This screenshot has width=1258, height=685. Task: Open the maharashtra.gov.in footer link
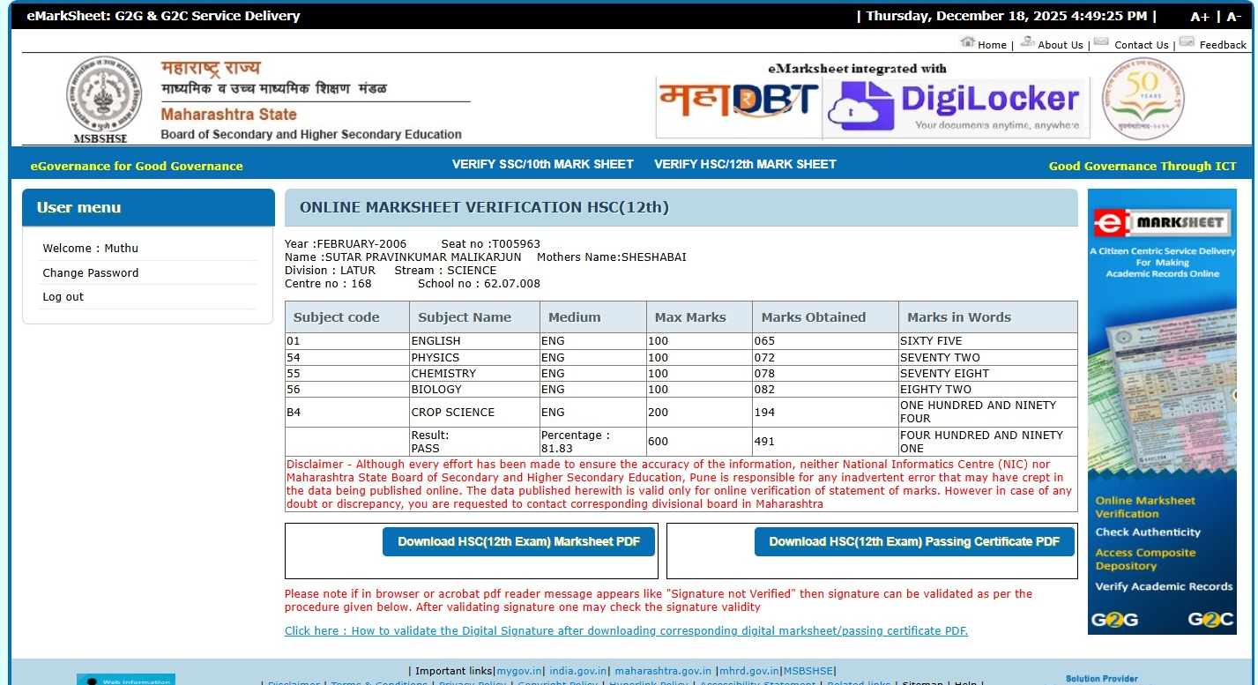pyautogui.click(x=663, y=671)
